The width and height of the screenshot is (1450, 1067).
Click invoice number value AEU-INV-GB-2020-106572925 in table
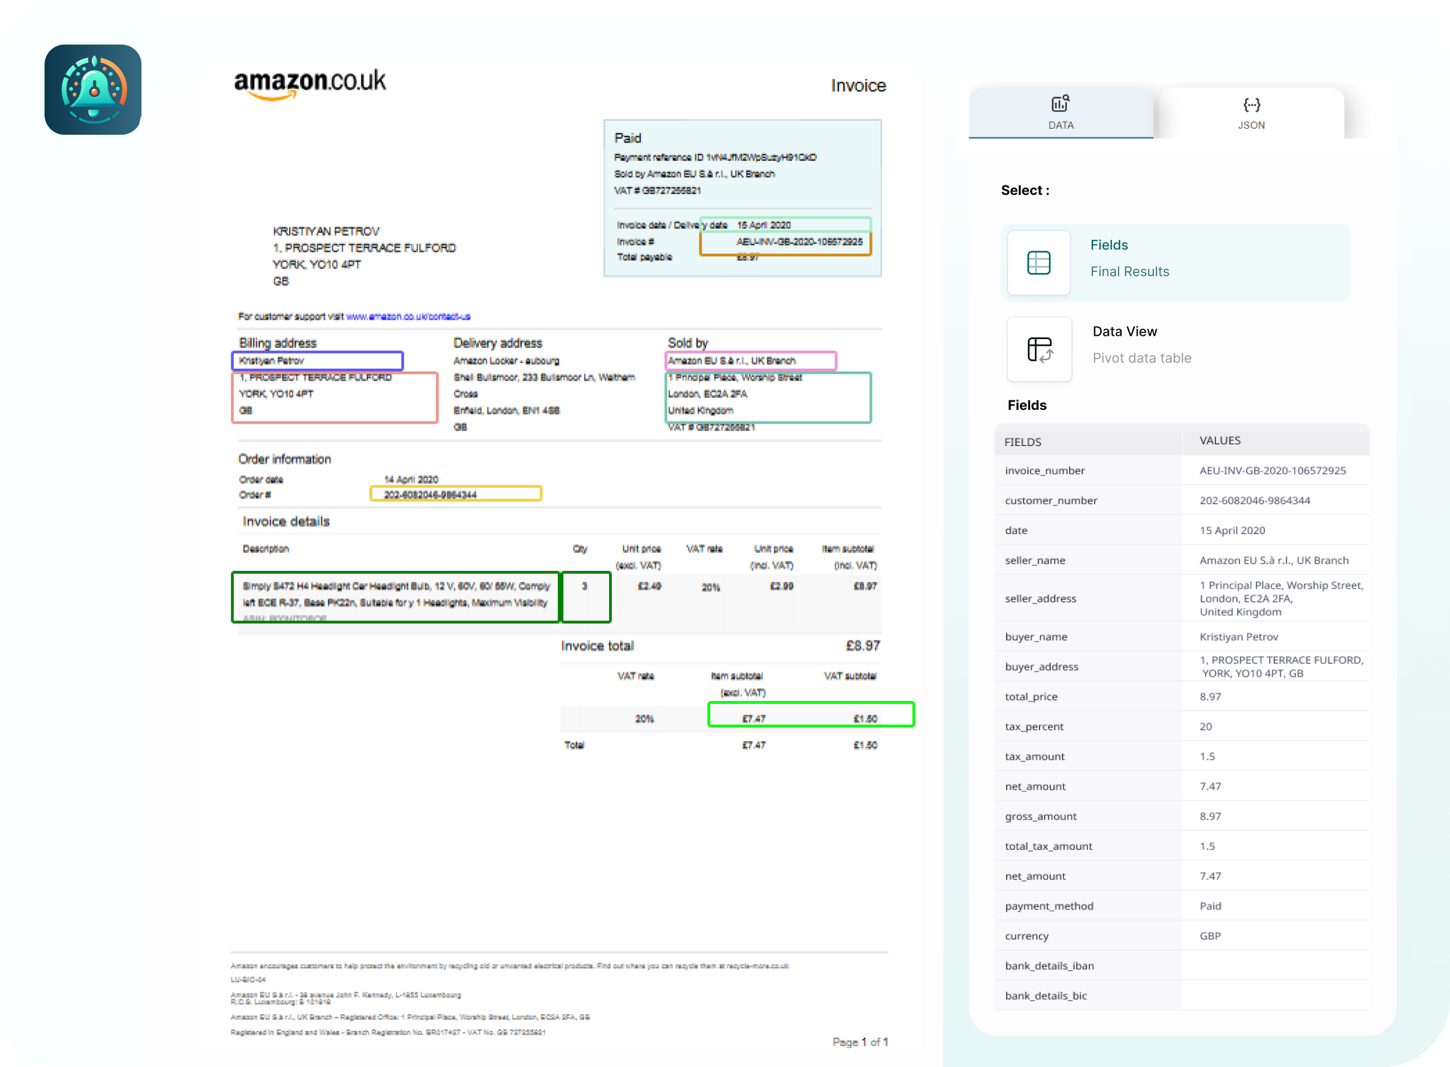(1272, 470)
